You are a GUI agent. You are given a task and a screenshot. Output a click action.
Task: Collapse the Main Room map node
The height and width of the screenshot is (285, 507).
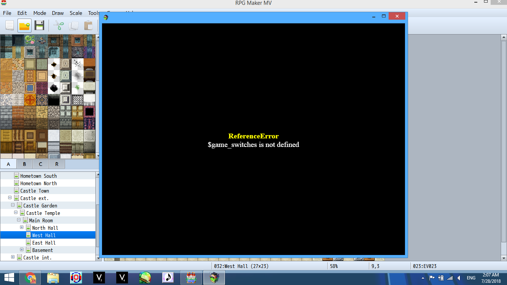pos(19,220)
